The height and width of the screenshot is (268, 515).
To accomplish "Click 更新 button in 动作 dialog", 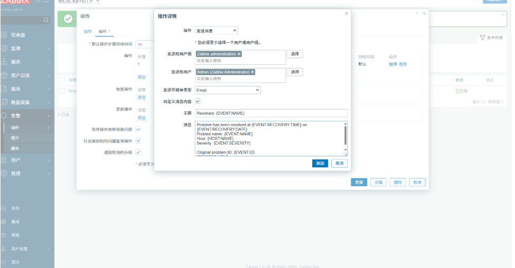I will tap(359, 182).
